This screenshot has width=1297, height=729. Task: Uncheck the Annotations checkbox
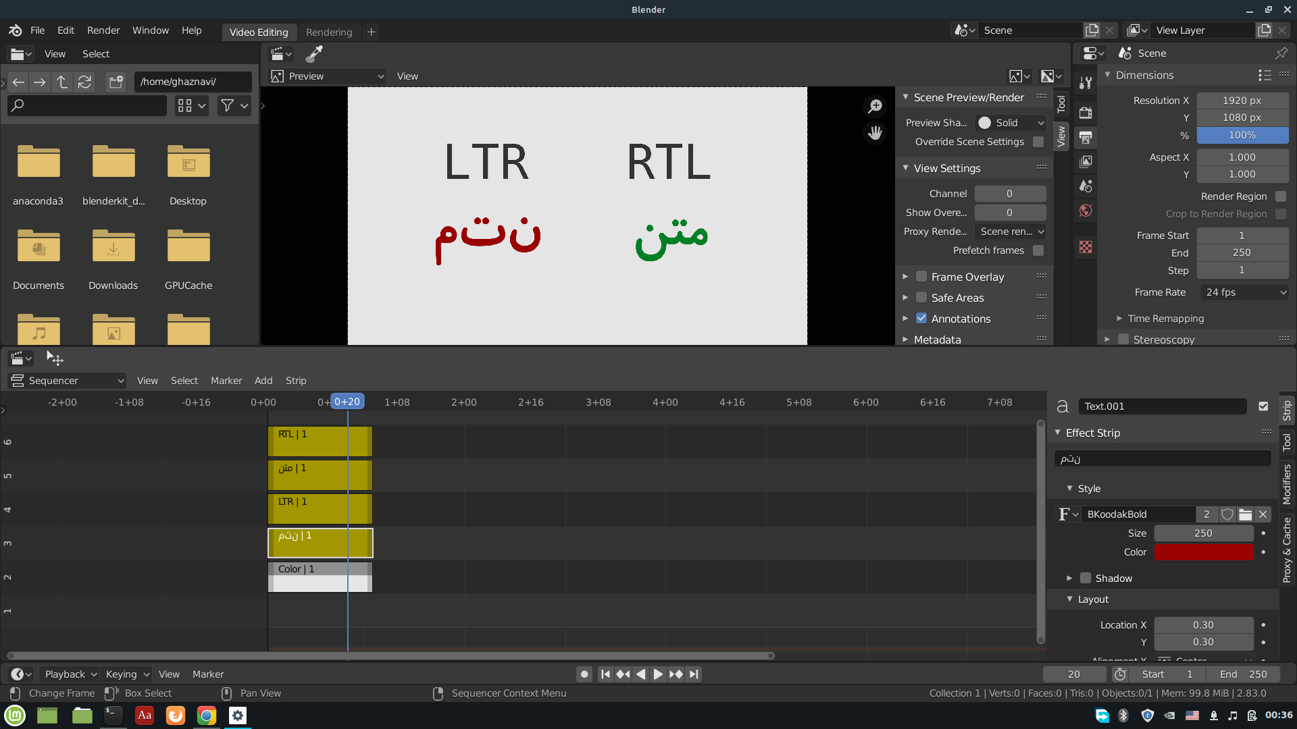point(921,318)
